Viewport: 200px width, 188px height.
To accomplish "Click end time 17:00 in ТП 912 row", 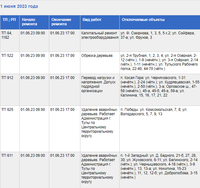I will [x=62, y=78].
